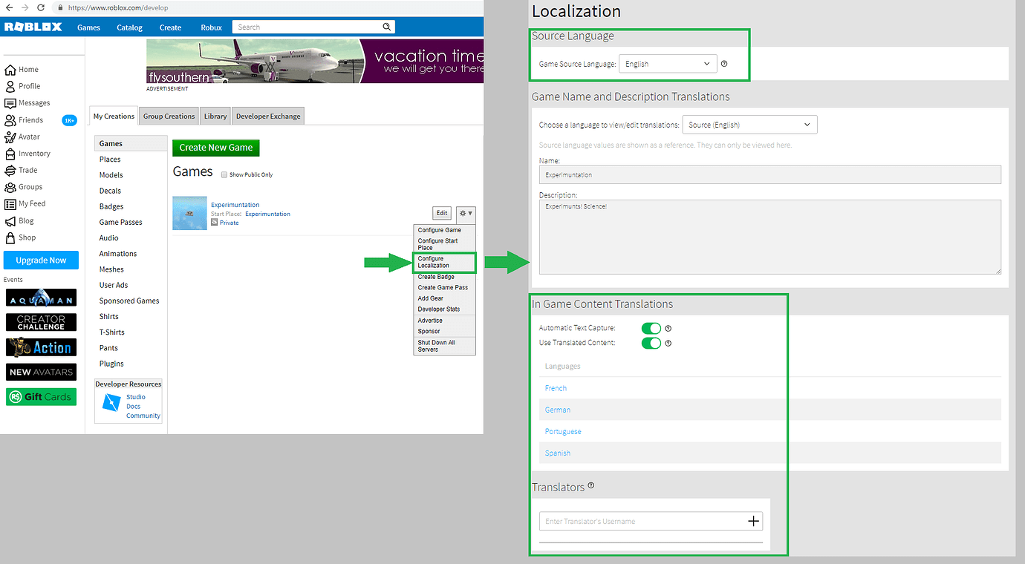Image resolution: width=1025 pixels, height=564 pixels.
Task: Switch to Group Creations tab
Action: [169, 116]
